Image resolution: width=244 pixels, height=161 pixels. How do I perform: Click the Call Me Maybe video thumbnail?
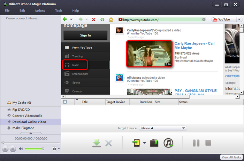149,54
